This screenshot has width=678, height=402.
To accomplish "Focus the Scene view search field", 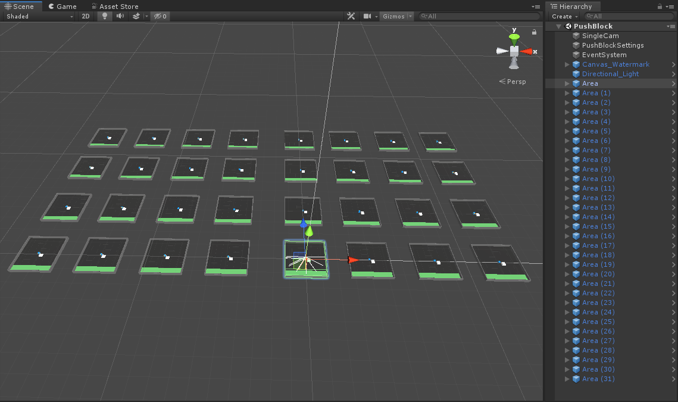I will (479, 17).
